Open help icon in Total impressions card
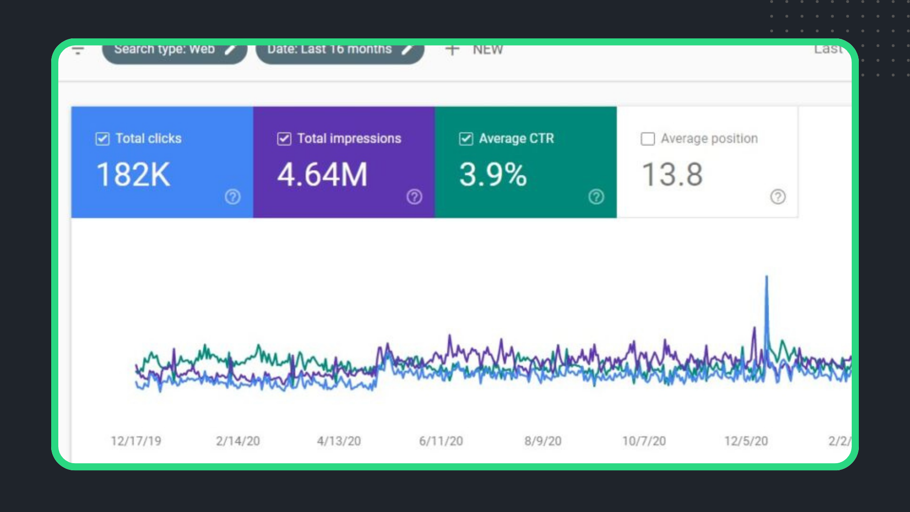Viewport: 910px width, 512px height. pos(414,196)
